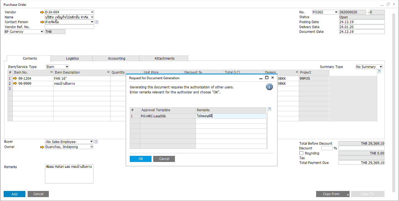The width and height of the screenshot is (399, 201).
Task: Open list icon in the Owner field
Action: (92, 147)
